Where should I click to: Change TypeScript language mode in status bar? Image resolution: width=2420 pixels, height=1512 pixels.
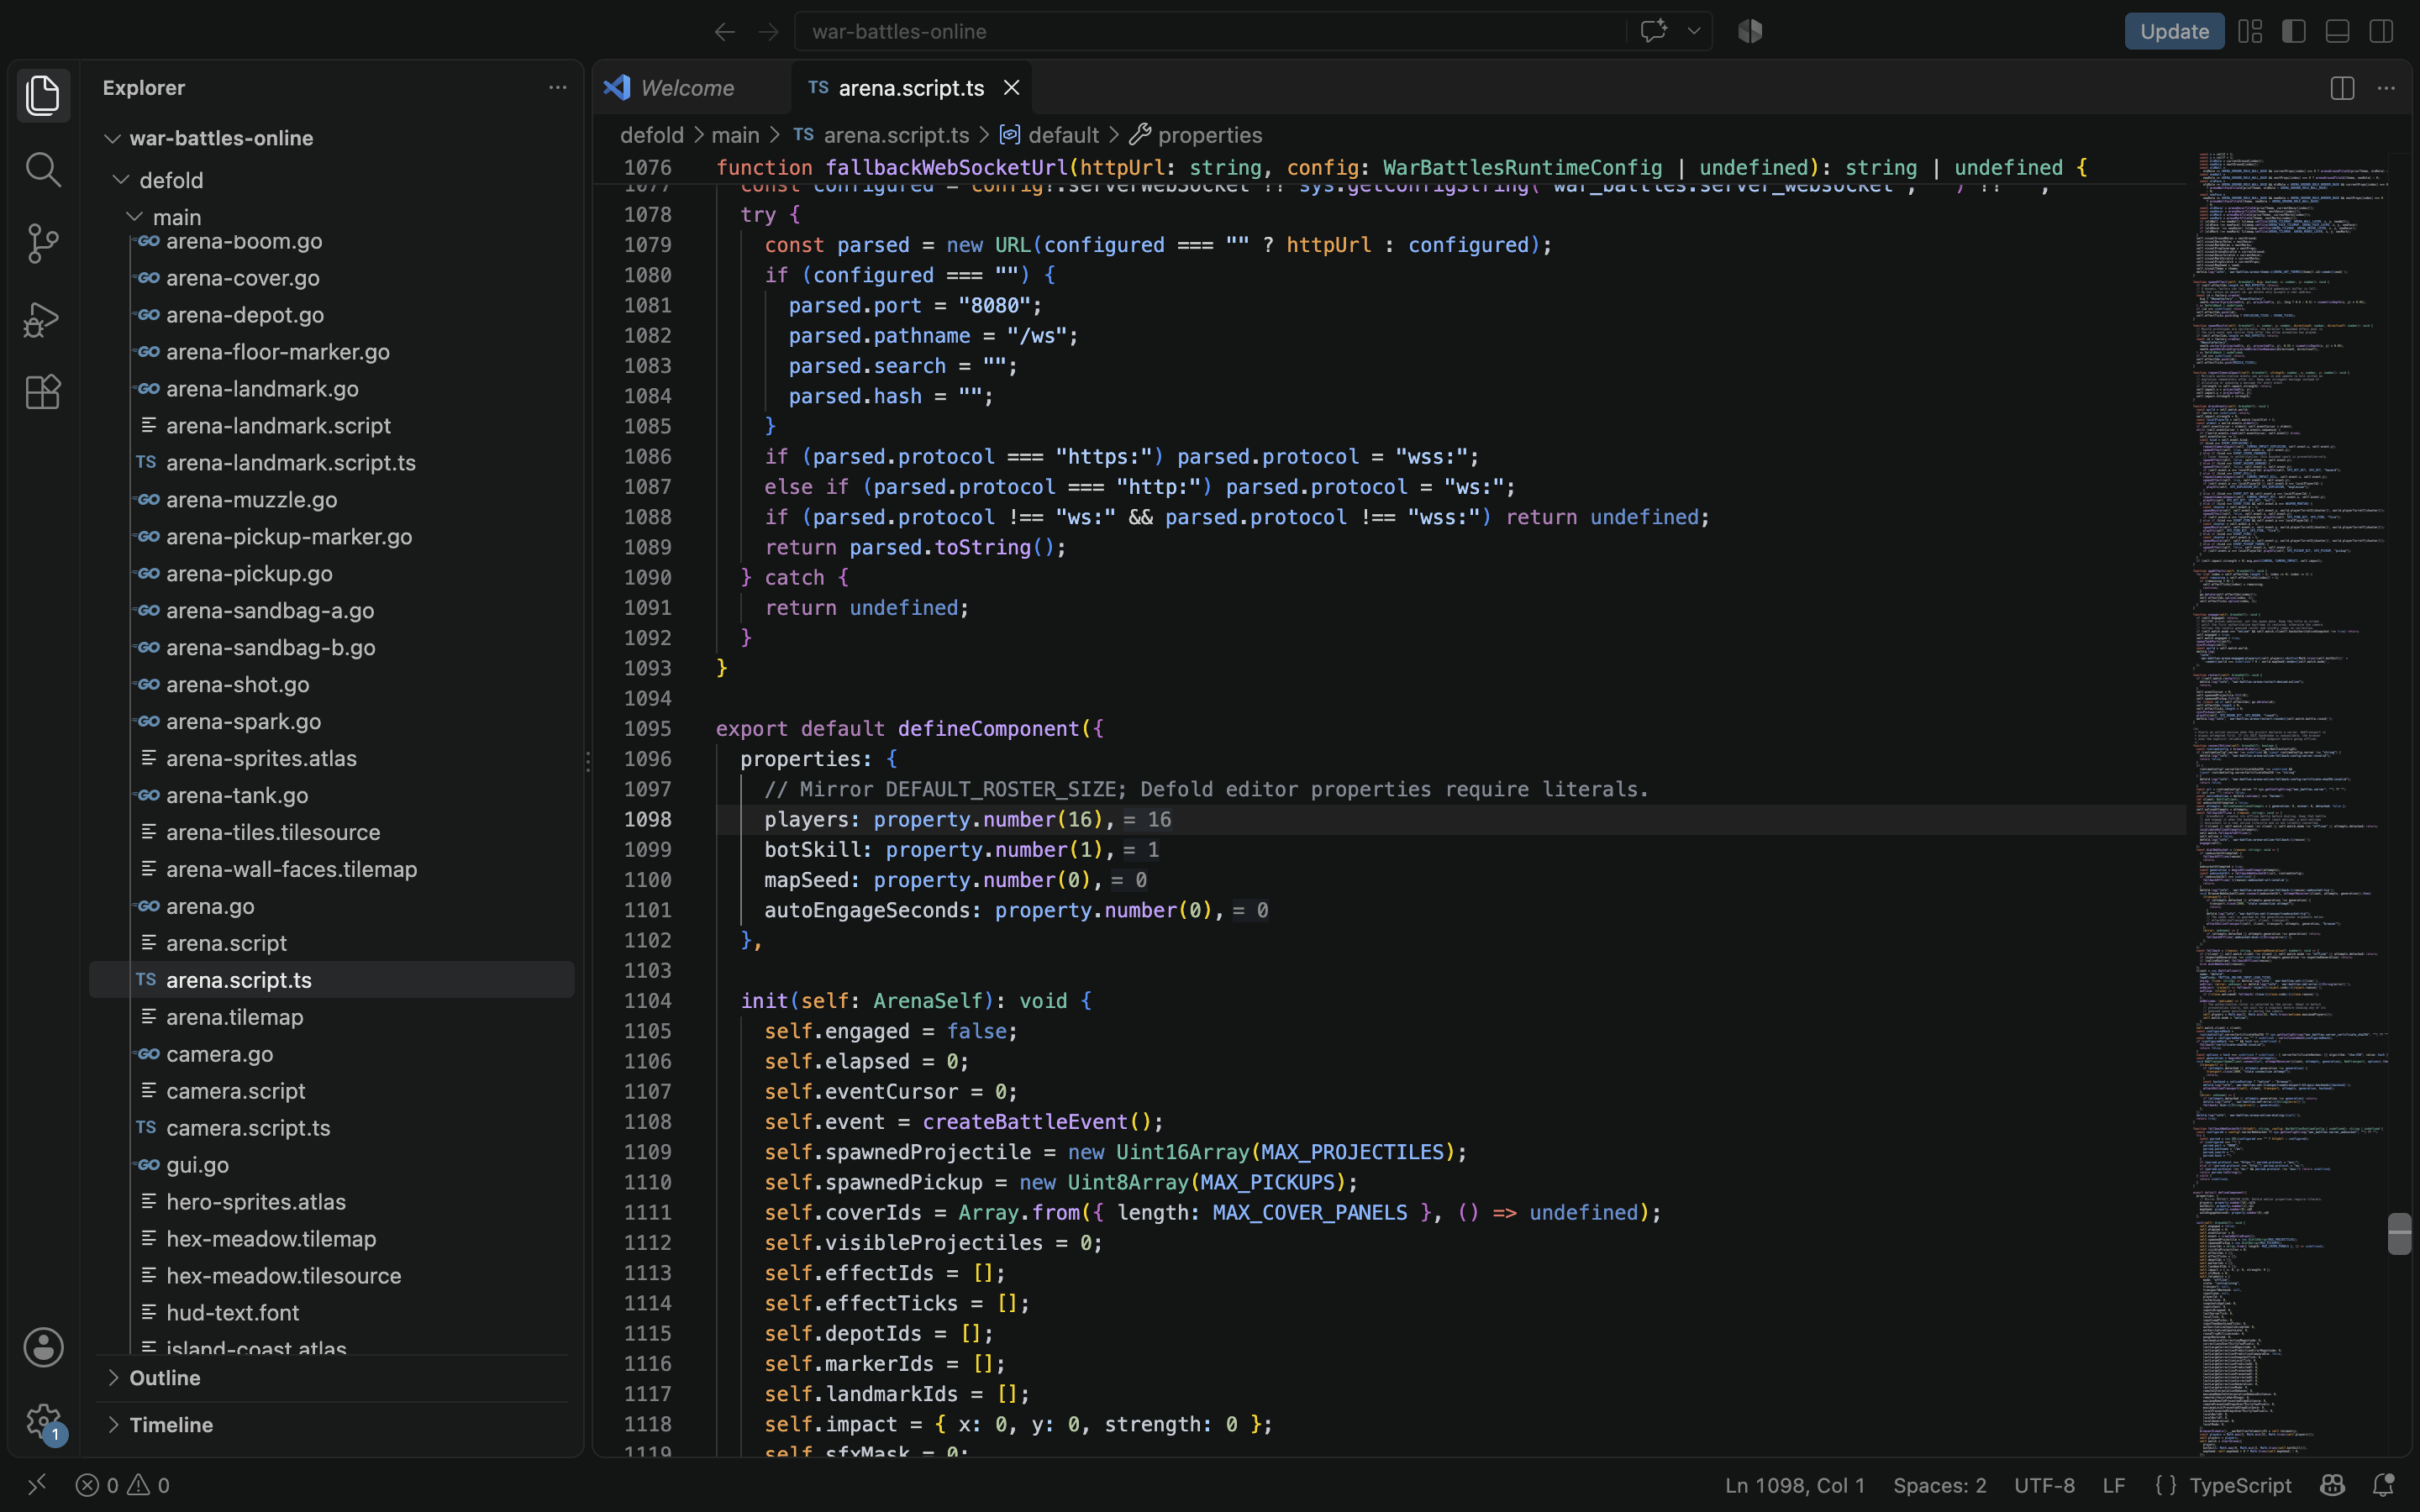point(2240,1485)
